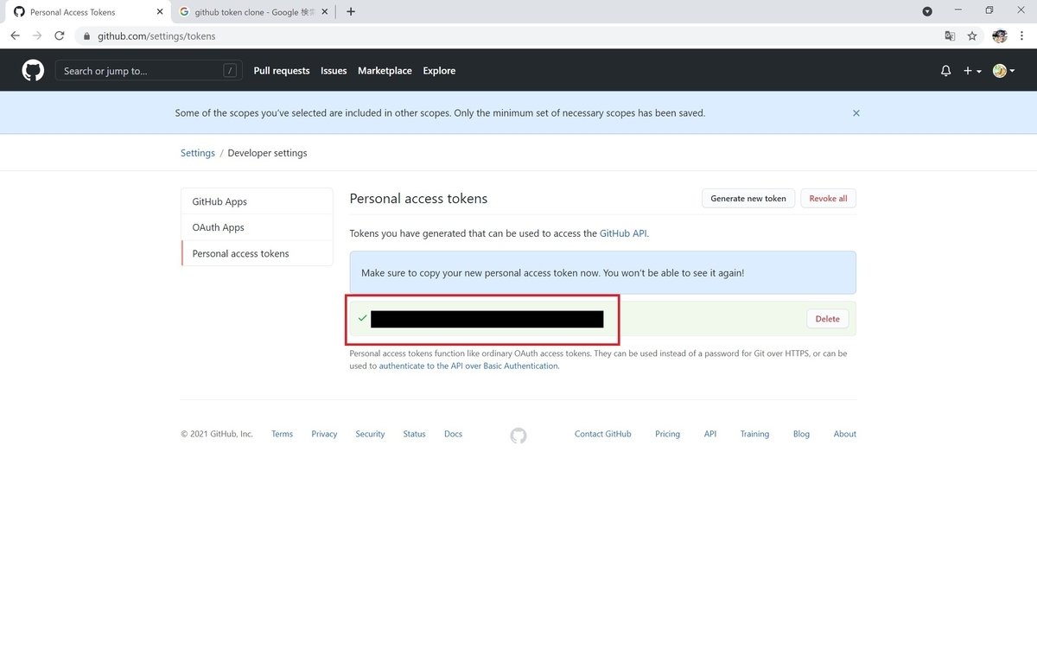Click Generate new token button
This screenshot has width=1037, height=662.
click(748, 199)
